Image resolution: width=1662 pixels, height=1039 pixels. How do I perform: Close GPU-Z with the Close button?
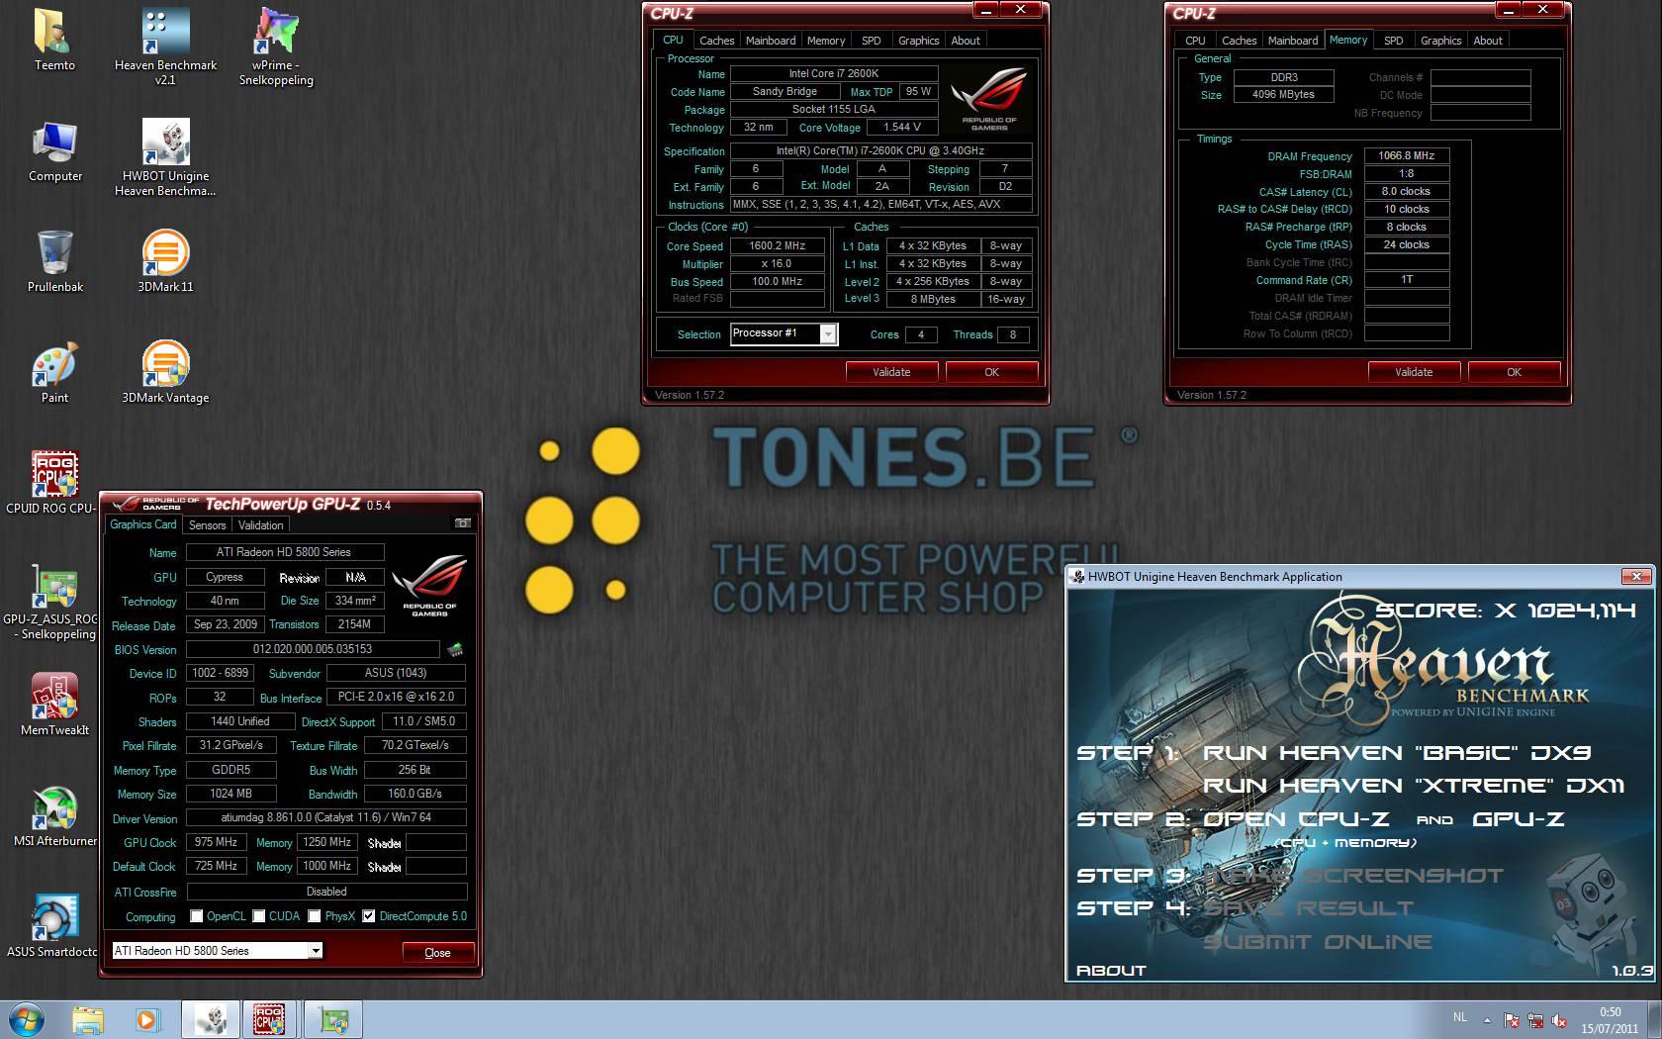click(x=437, y=953)
